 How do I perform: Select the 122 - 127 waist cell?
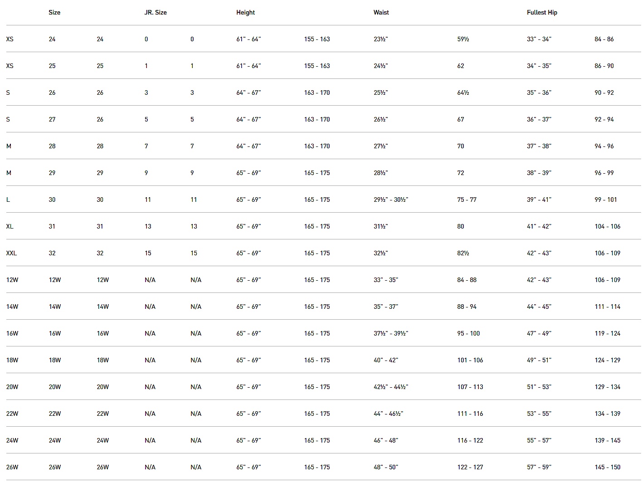tap(470, 467)
